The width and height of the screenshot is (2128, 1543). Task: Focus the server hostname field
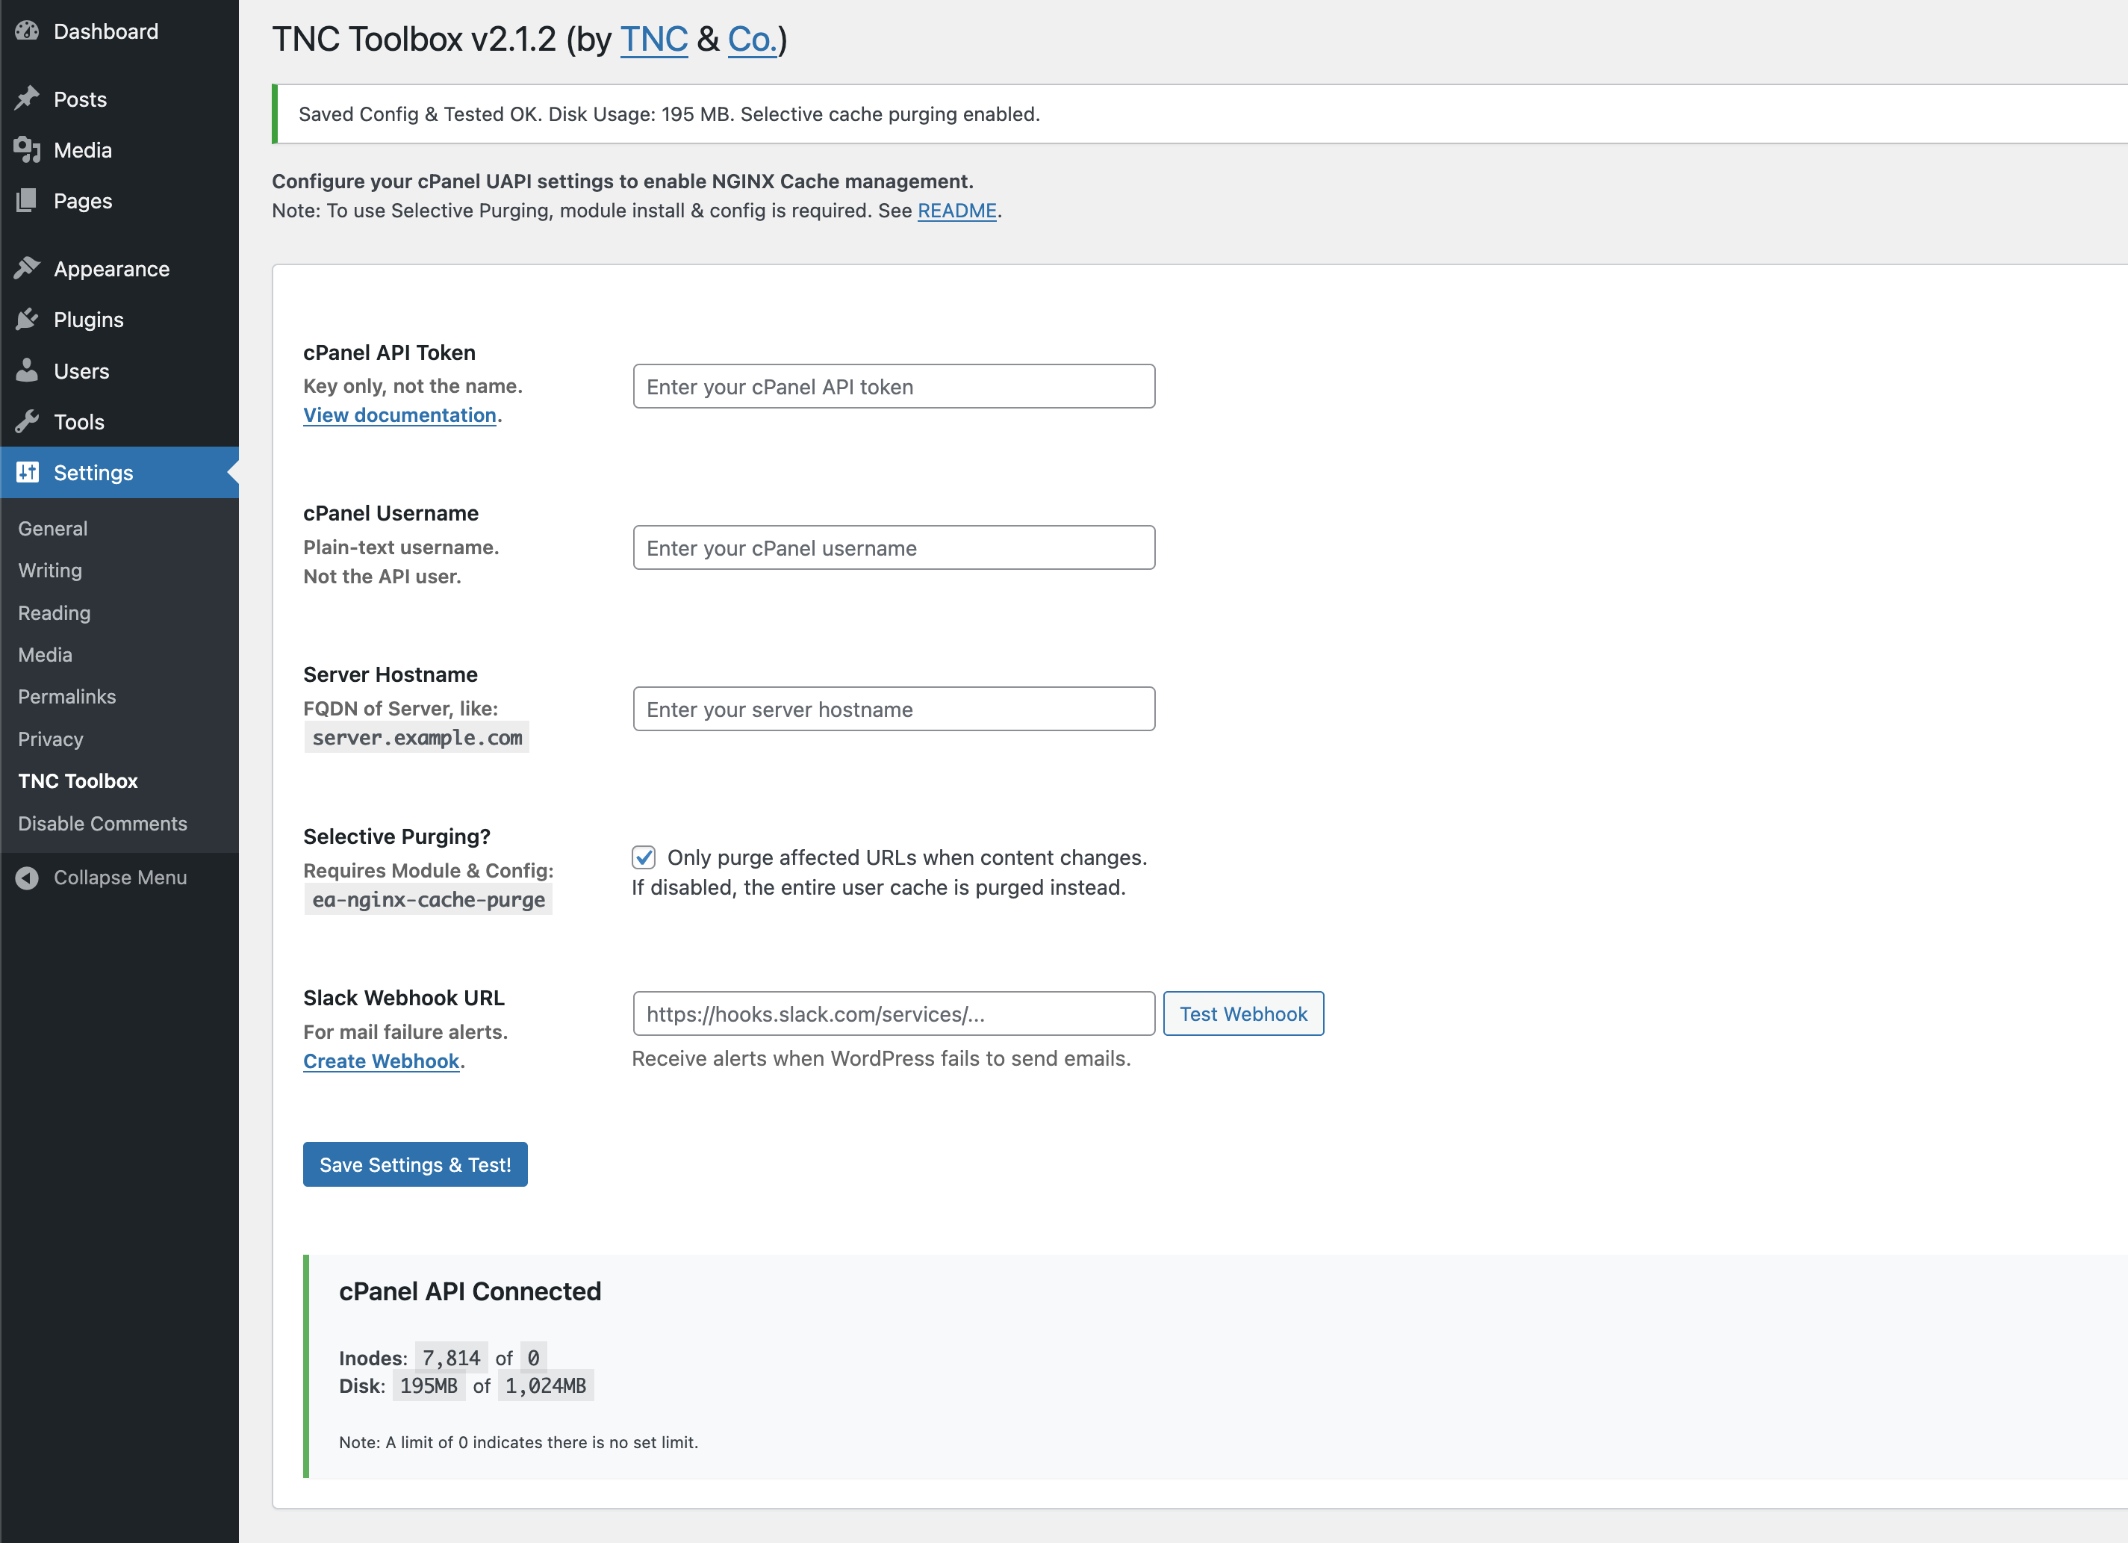click(895, 709)
